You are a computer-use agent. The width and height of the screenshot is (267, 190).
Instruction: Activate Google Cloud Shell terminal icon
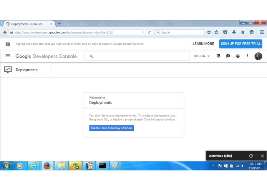pyautogui.click(x=218, y=56)
